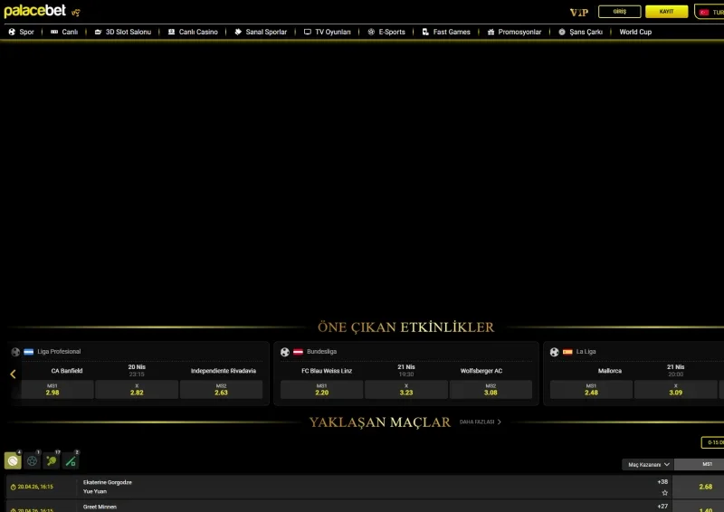Click the Spain flag next to La Liga
Image resolution: width=724 pixels, height=512 pixels.
(567, 352)
